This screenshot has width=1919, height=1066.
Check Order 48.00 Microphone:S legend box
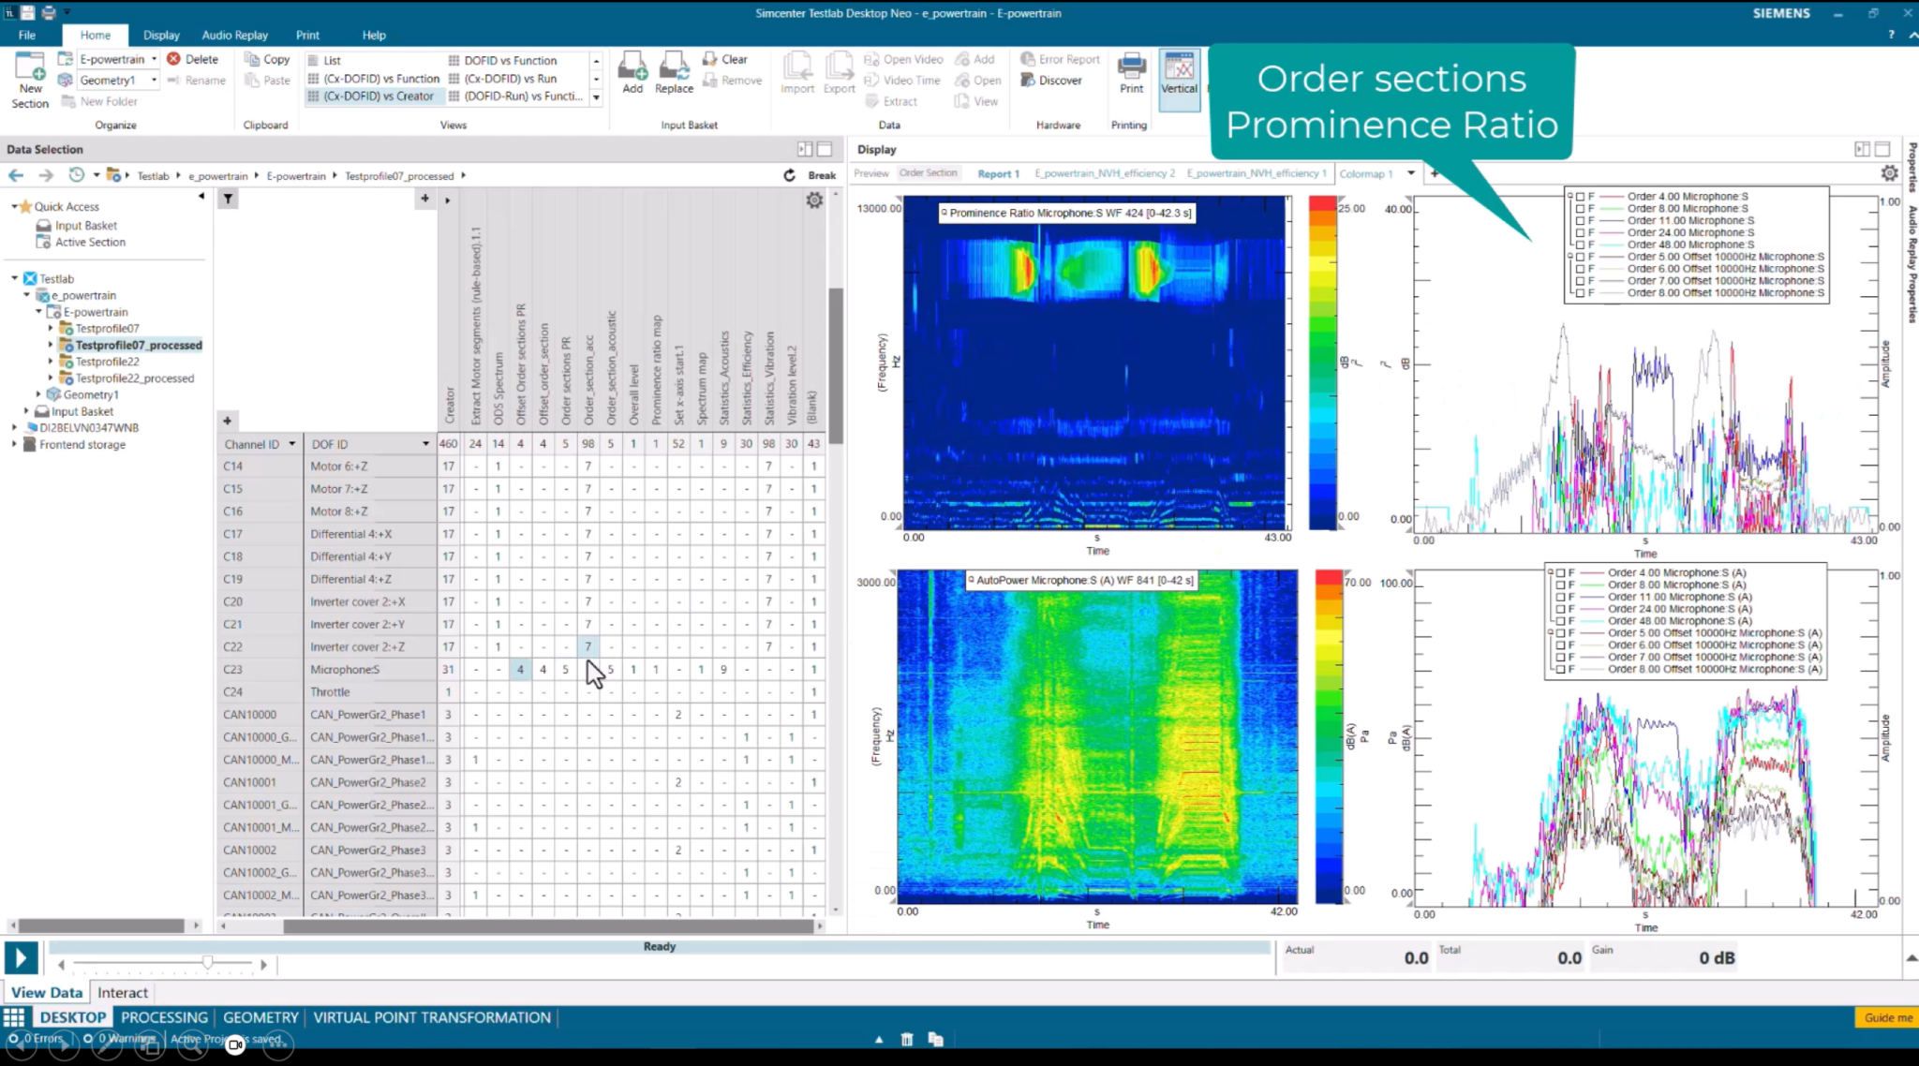coord(1580,244)
